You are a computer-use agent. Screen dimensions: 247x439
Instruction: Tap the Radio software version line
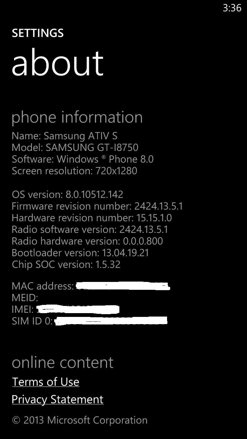click(90, 229)
